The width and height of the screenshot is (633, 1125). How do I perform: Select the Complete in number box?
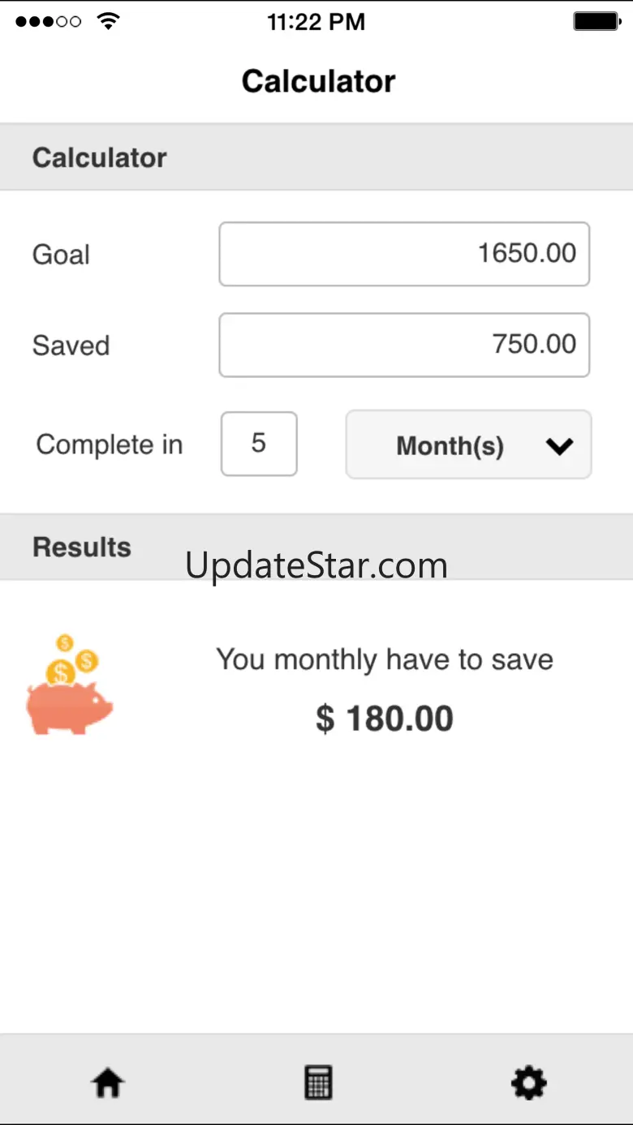coord(259,444)
